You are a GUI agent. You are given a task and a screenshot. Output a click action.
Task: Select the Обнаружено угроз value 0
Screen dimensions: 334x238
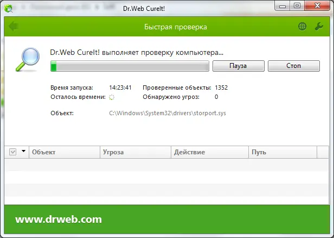(x=216, y=97)
